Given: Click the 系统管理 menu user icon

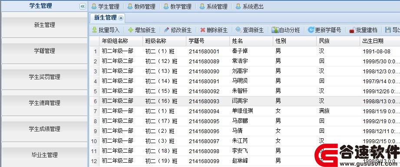Looking at the screenshot, I should (x=202, y=7).
